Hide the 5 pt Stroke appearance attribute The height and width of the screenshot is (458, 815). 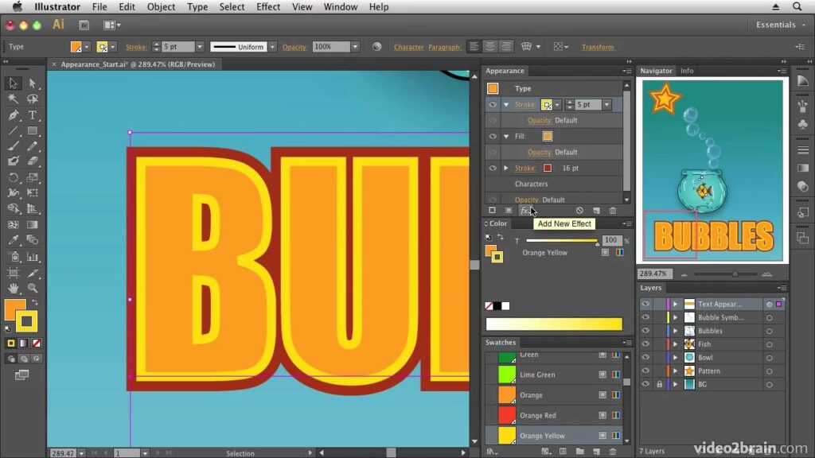point(493,104)
